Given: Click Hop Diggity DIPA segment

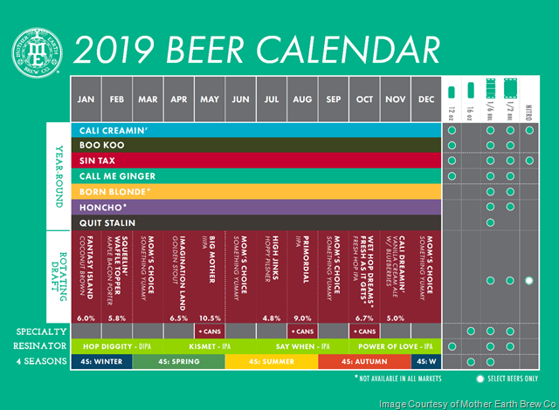Looking at the screenshot, I should coord(117,346).
